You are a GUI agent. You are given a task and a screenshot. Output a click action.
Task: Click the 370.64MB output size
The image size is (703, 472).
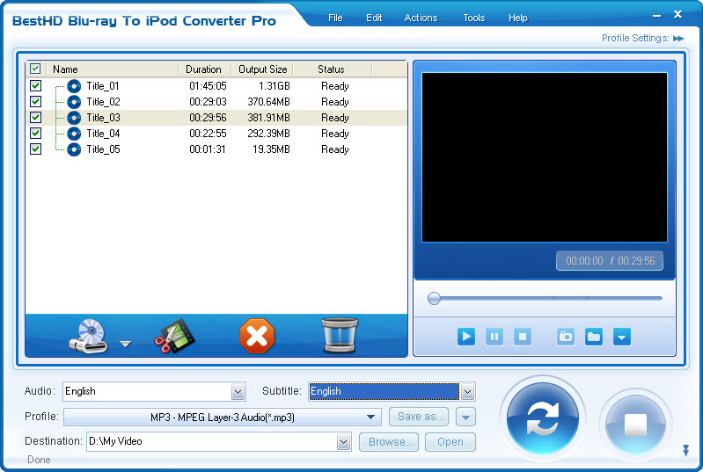(269, 102)
